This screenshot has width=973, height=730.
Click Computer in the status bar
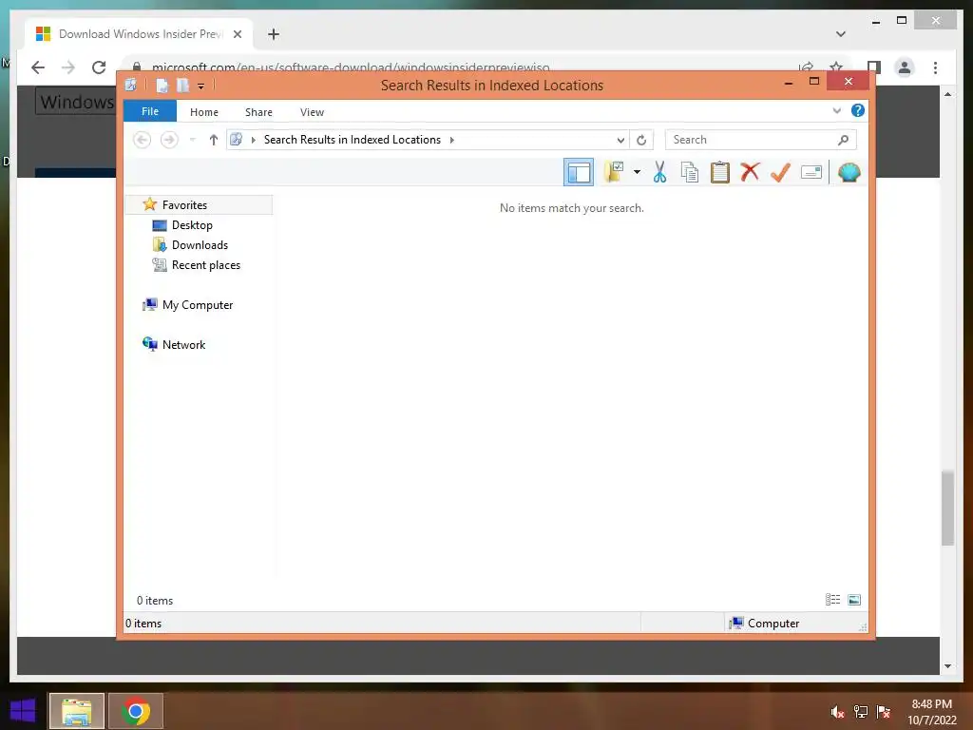773,624
